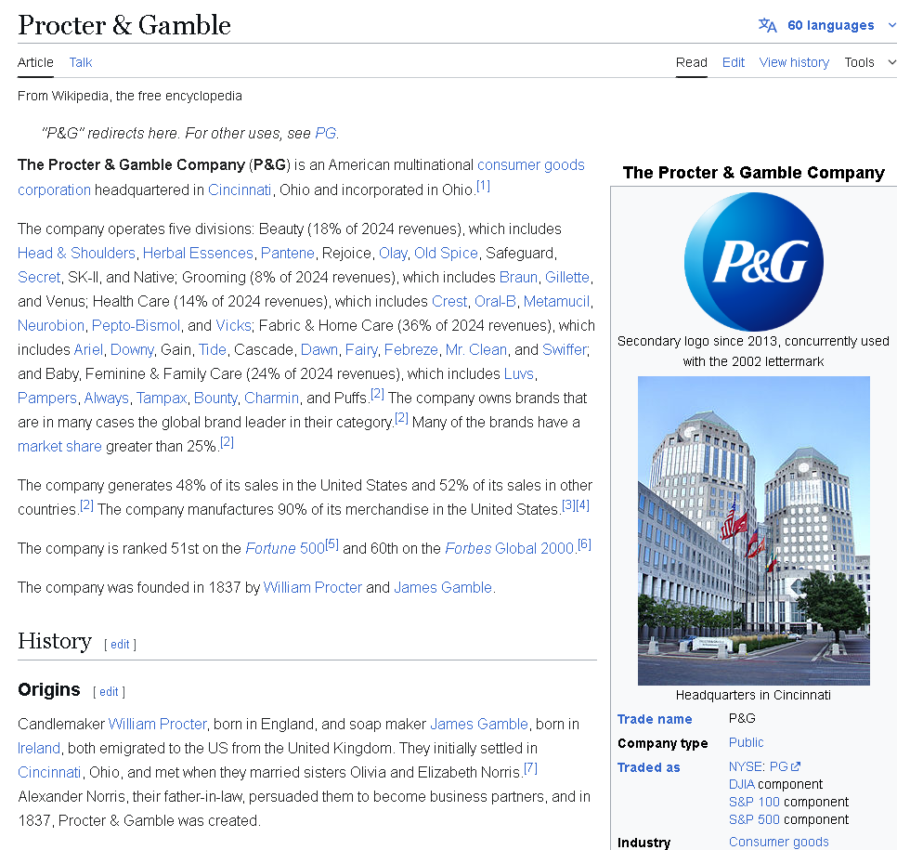Follow the PG disambiguation link
The image size is (897, 850).
(x=326, y=134)
